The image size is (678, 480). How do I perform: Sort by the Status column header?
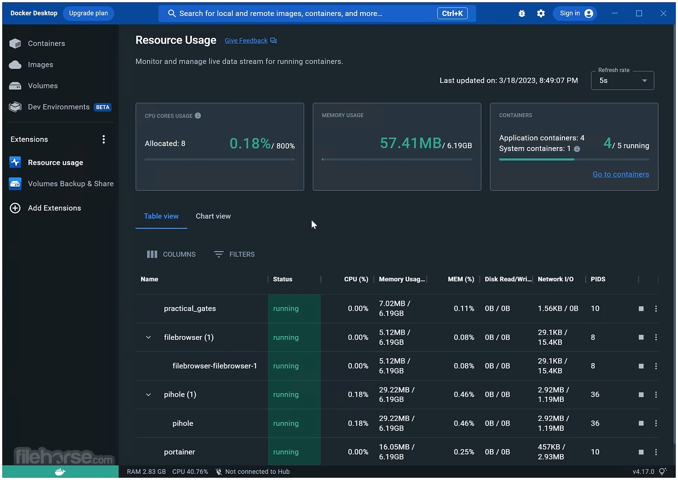282,279
